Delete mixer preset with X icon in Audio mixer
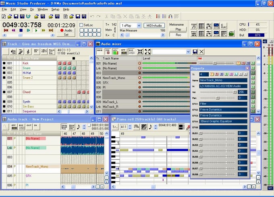This screenshot has height=197, width=274. pyautogui.click(x=201, y=51)
